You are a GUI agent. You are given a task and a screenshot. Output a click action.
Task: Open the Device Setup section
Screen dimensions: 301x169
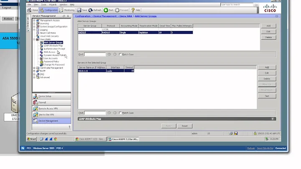point(51,96)
